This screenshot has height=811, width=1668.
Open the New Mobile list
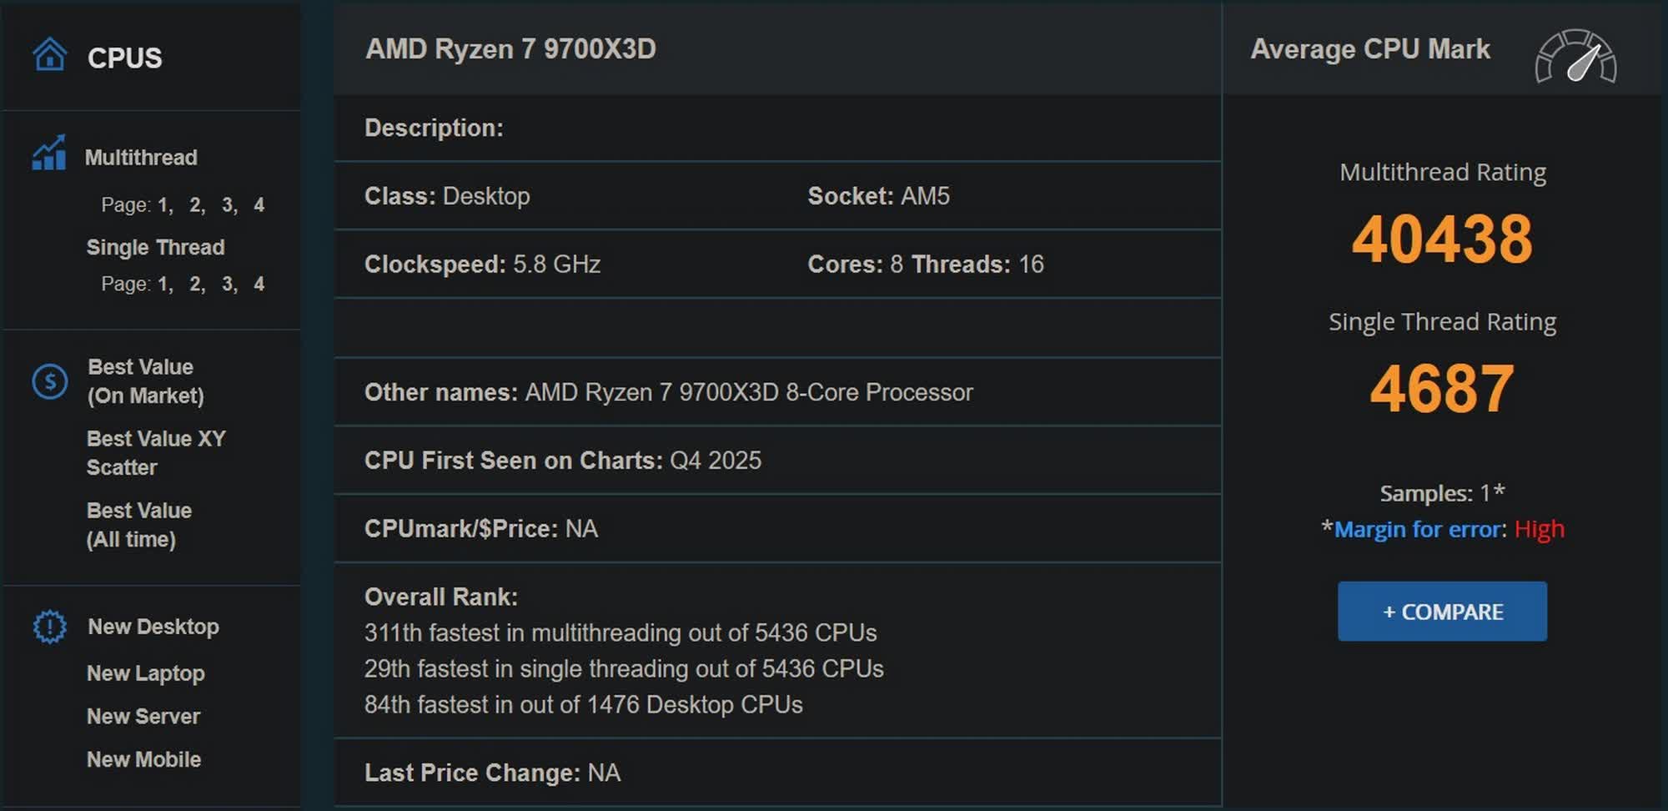[143, 759]
